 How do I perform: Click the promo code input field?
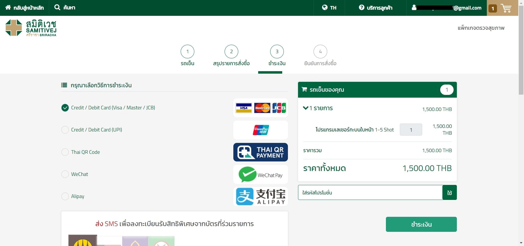click(370, 193)
